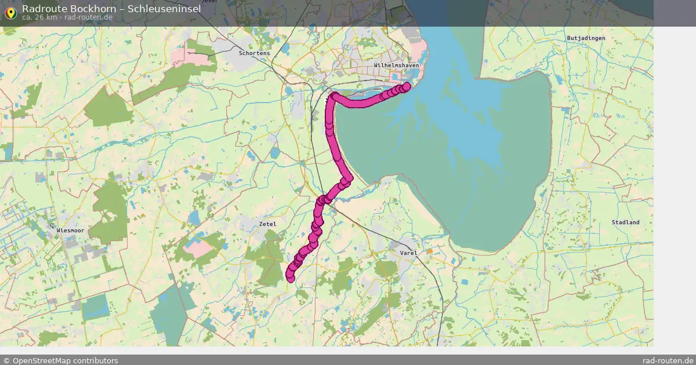This screenshot has height=365, width=696.
Task: Click the Wiesmoor map label
Action: coord(70,231)
